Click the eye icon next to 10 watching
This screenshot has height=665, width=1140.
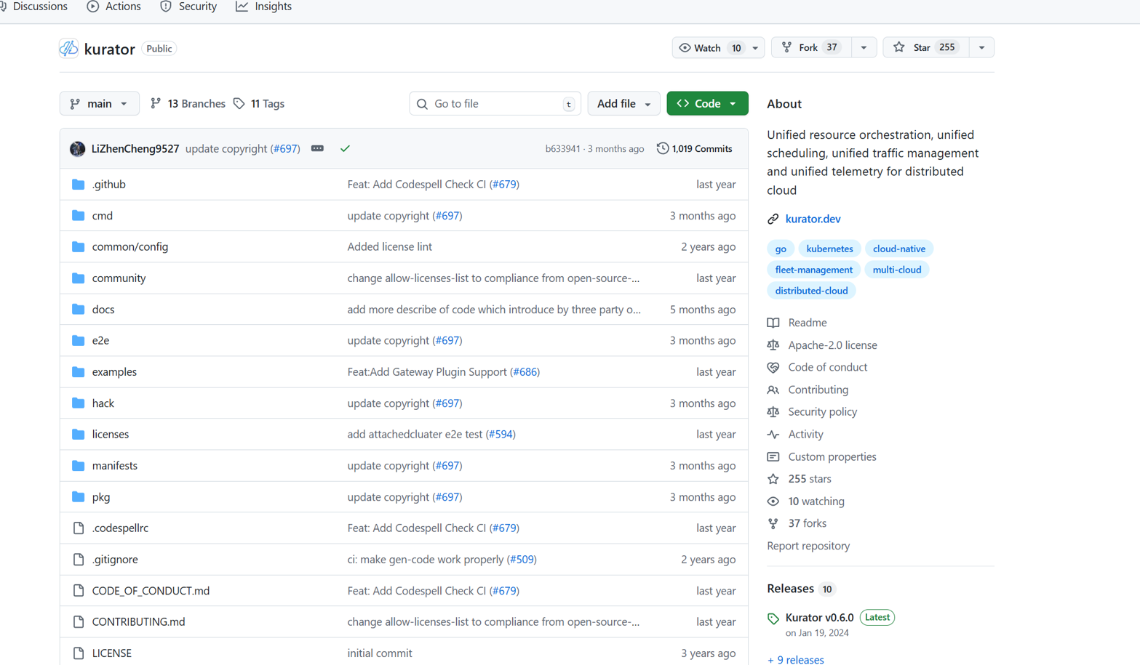click(x=773, y=501)
